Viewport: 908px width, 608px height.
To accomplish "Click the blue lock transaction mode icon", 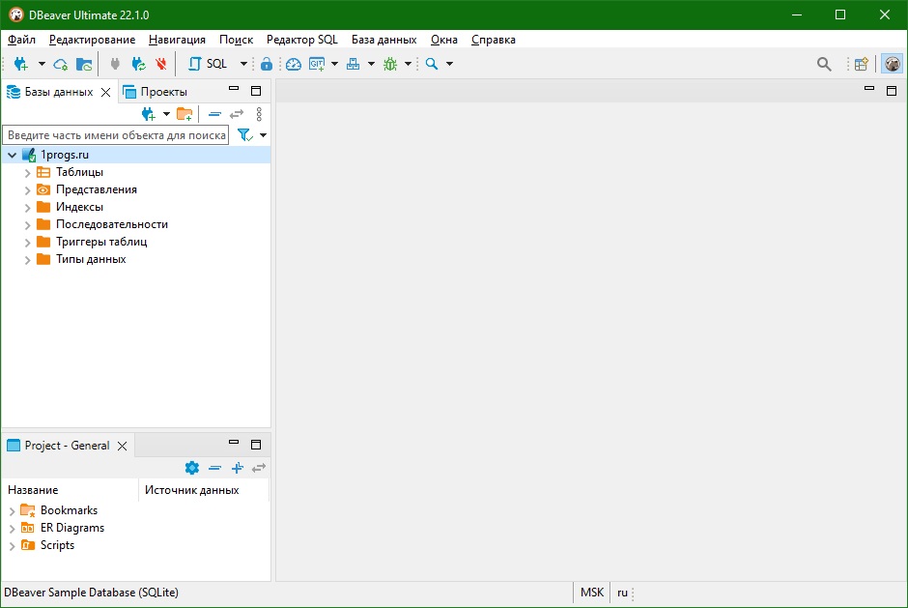I will [x=267, y=64].
